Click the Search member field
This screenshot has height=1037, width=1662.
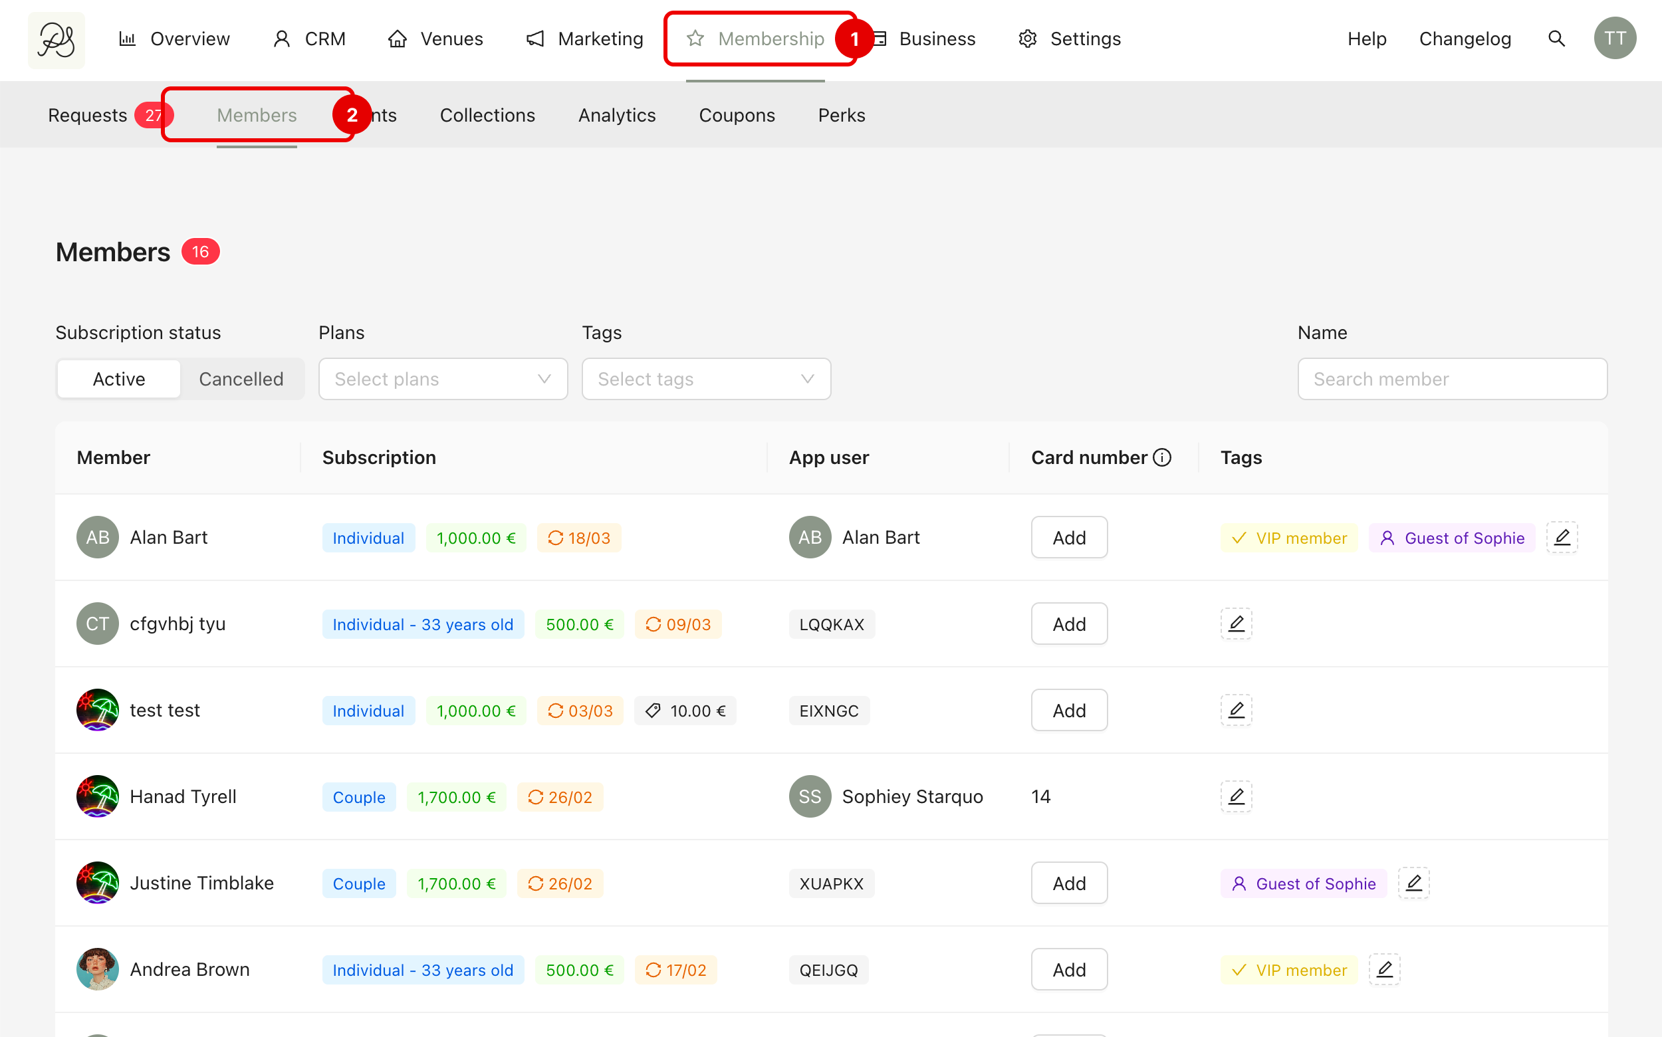click(x=1452, y=379)
